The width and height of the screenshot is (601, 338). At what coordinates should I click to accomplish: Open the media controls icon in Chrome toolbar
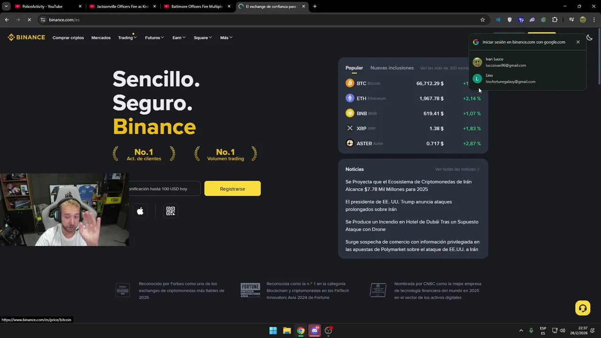pyautogui.click(x=571, y=20)
